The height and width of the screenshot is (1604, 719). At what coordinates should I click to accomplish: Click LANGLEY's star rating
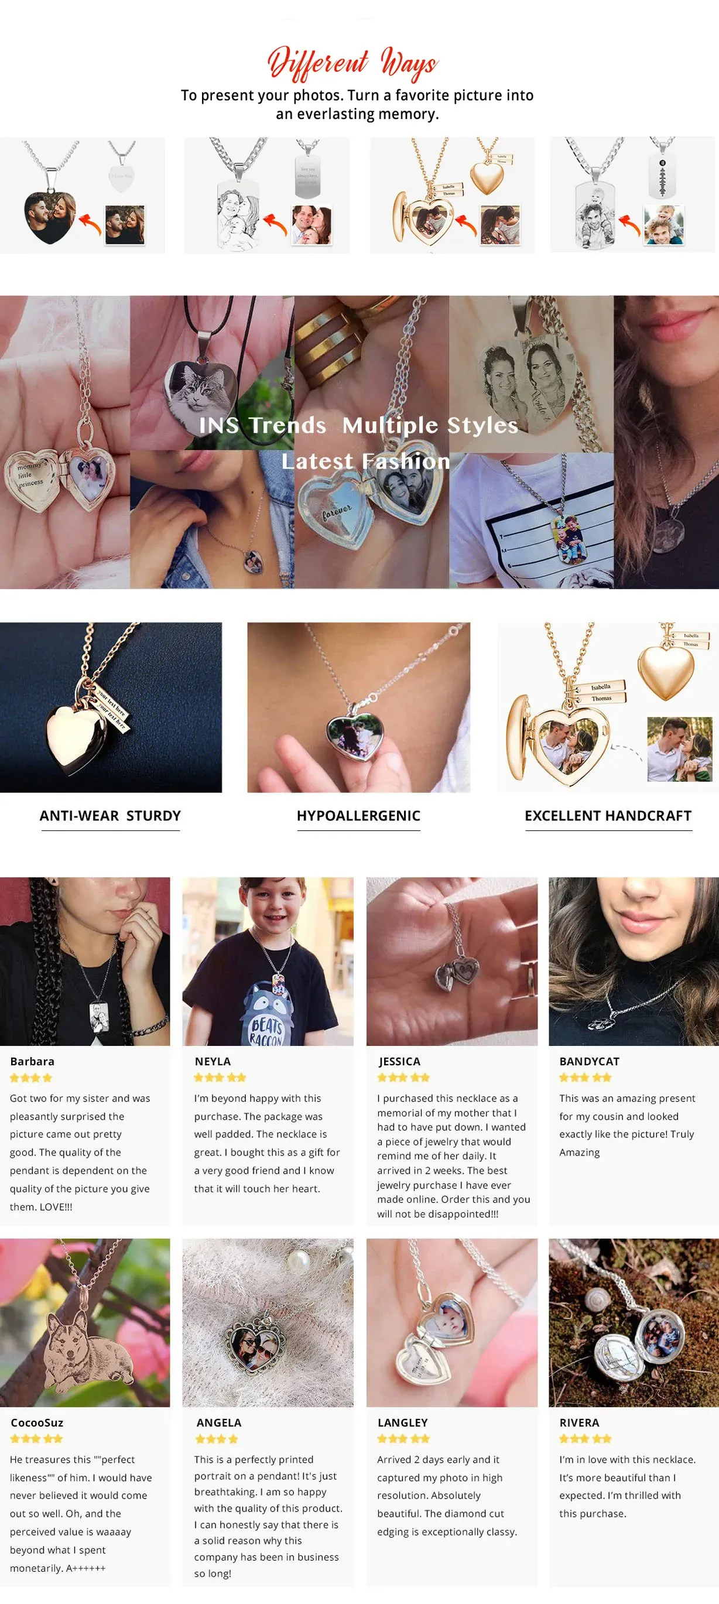coord(403,1438)
